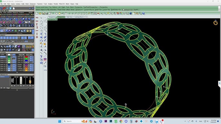This screenshot has width=221, height=124.
Task: Toggle the lock on Metal 03 layer
Action: 12,60
